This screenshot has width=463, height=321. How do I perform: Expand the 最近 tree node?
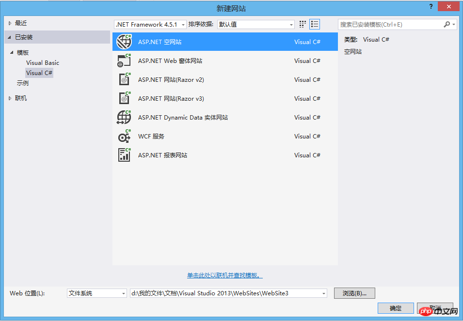[x=10, y=23]
